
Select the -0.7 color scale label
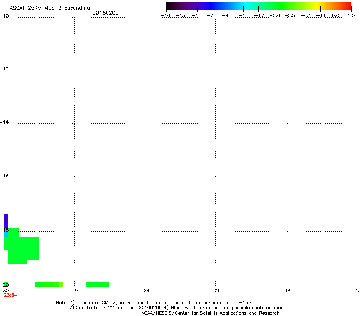(259, 16)
